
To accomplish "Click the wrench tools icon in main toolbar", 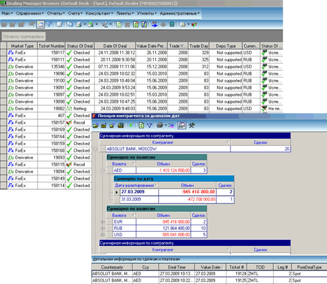I will 105,24.
